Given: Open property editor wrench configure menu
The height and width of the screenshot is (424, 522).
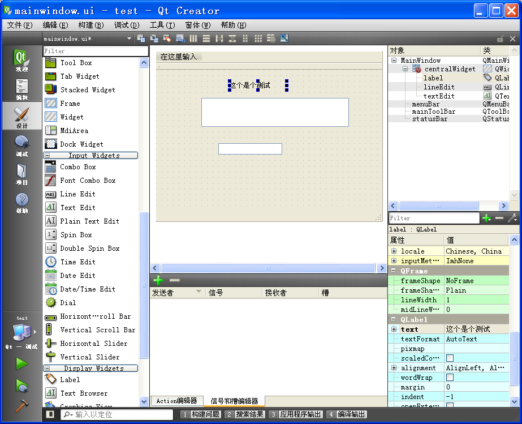Looking at the screenshot, I should pyautogui.click(x=512, y=219).
